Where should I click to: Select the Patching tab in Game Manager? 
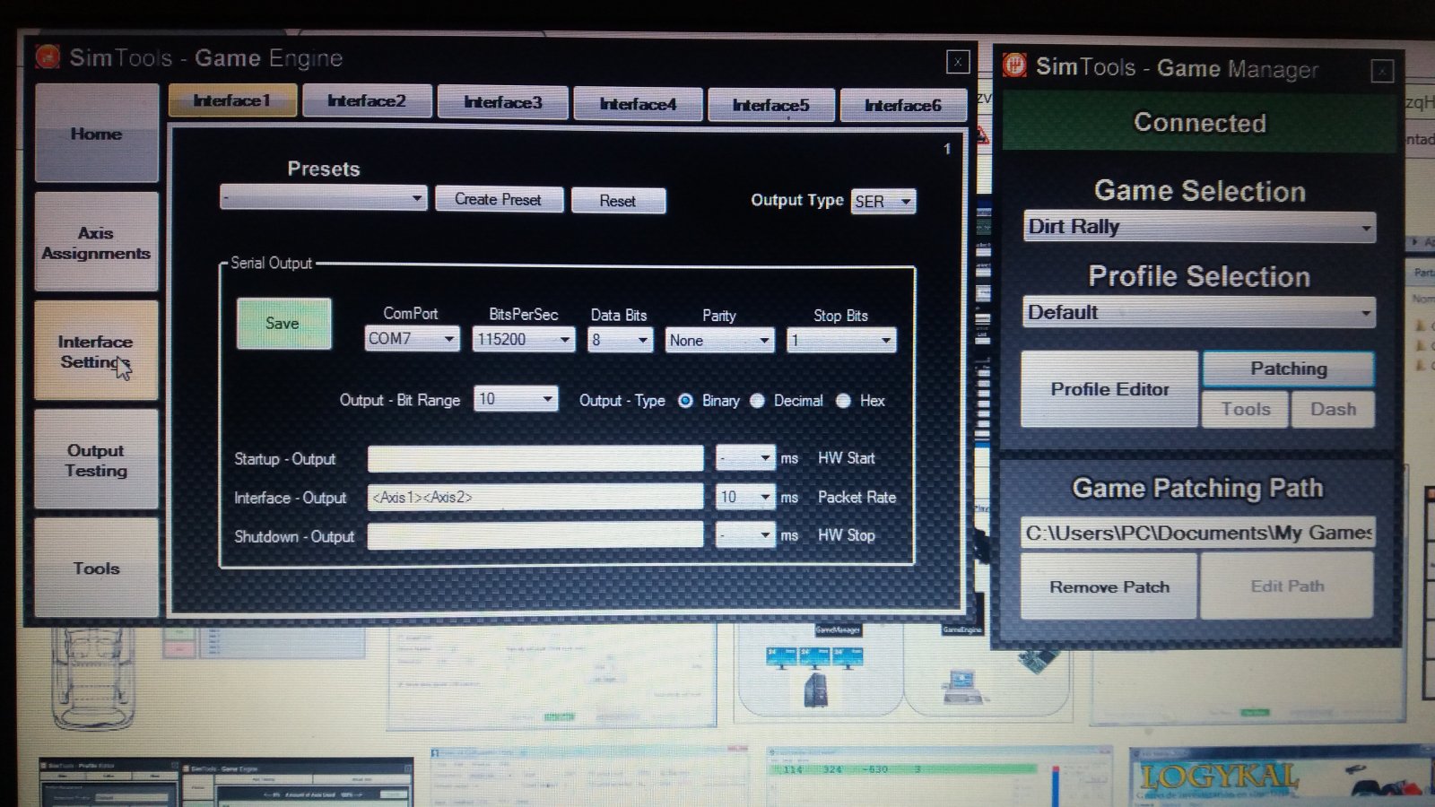1289,369
